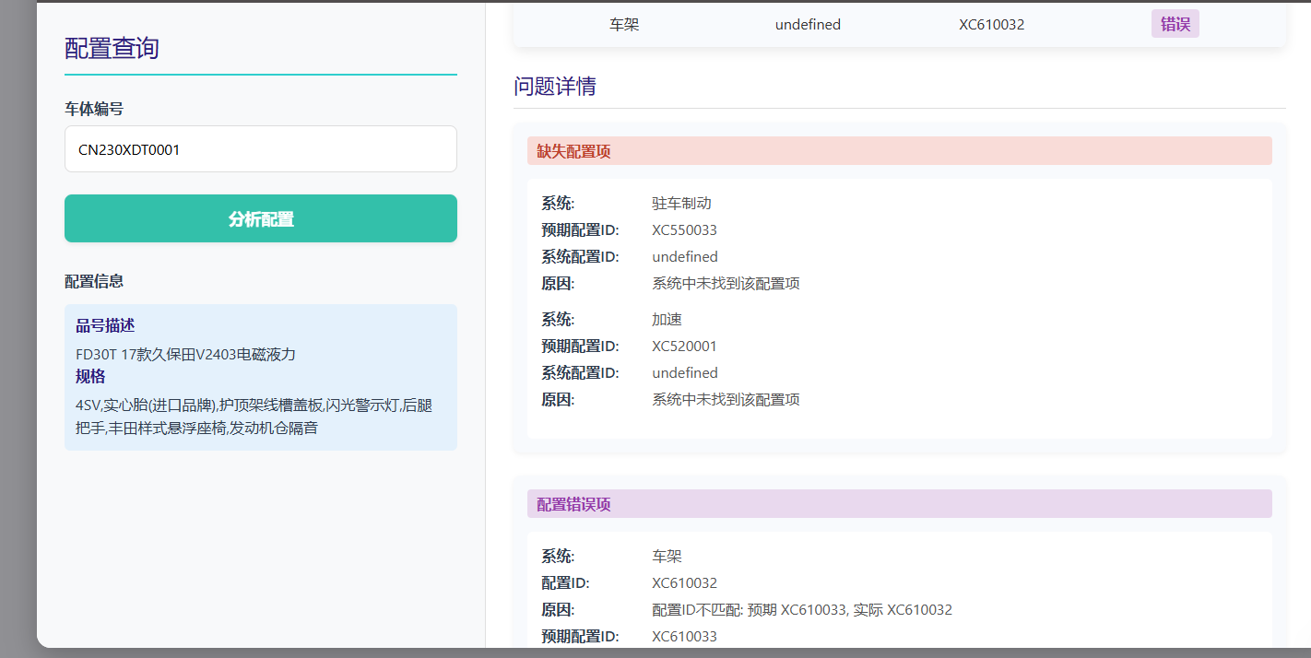The image size is (1311, 658).
Task: Click the FD30T product description text
Action: point(185,354)
